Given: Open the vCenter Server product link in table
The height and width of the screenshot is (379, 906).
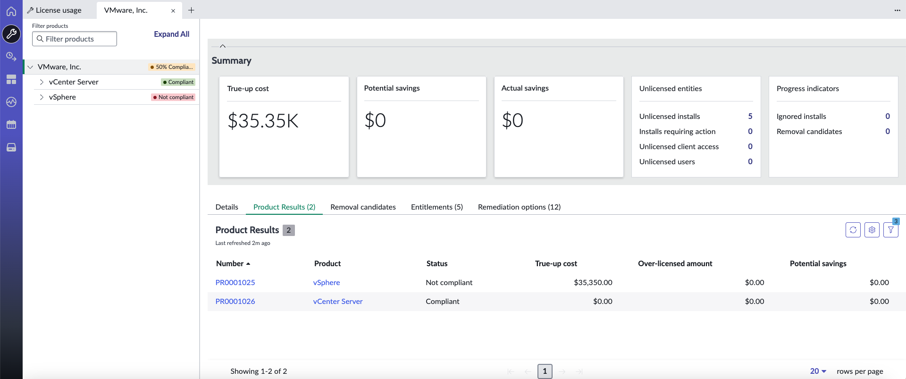Looking at the screenshot, I should pyautogui.click(x=338, y=301).
